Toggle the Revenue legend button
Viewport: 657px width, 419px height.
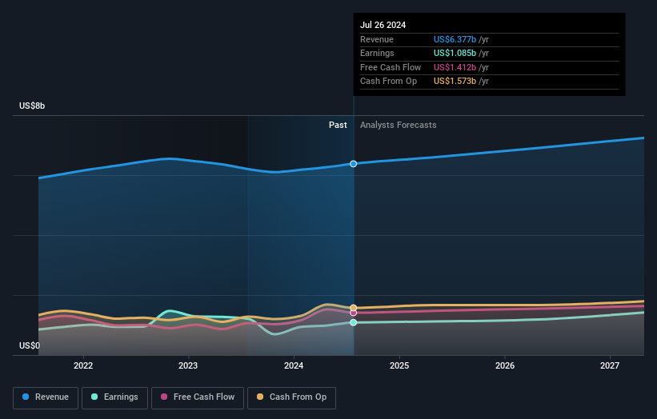tap(46, 397)
